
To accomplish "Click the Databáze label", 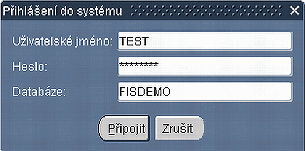I will tap(40, 92).
